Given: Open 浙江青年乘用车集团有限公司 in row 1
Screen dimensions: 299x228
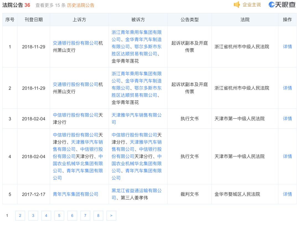Looking at the screenshot, I should [136, 36].
